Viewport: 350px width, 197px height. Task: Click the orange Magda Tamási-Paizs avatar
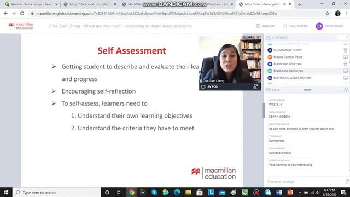[270, 57]
